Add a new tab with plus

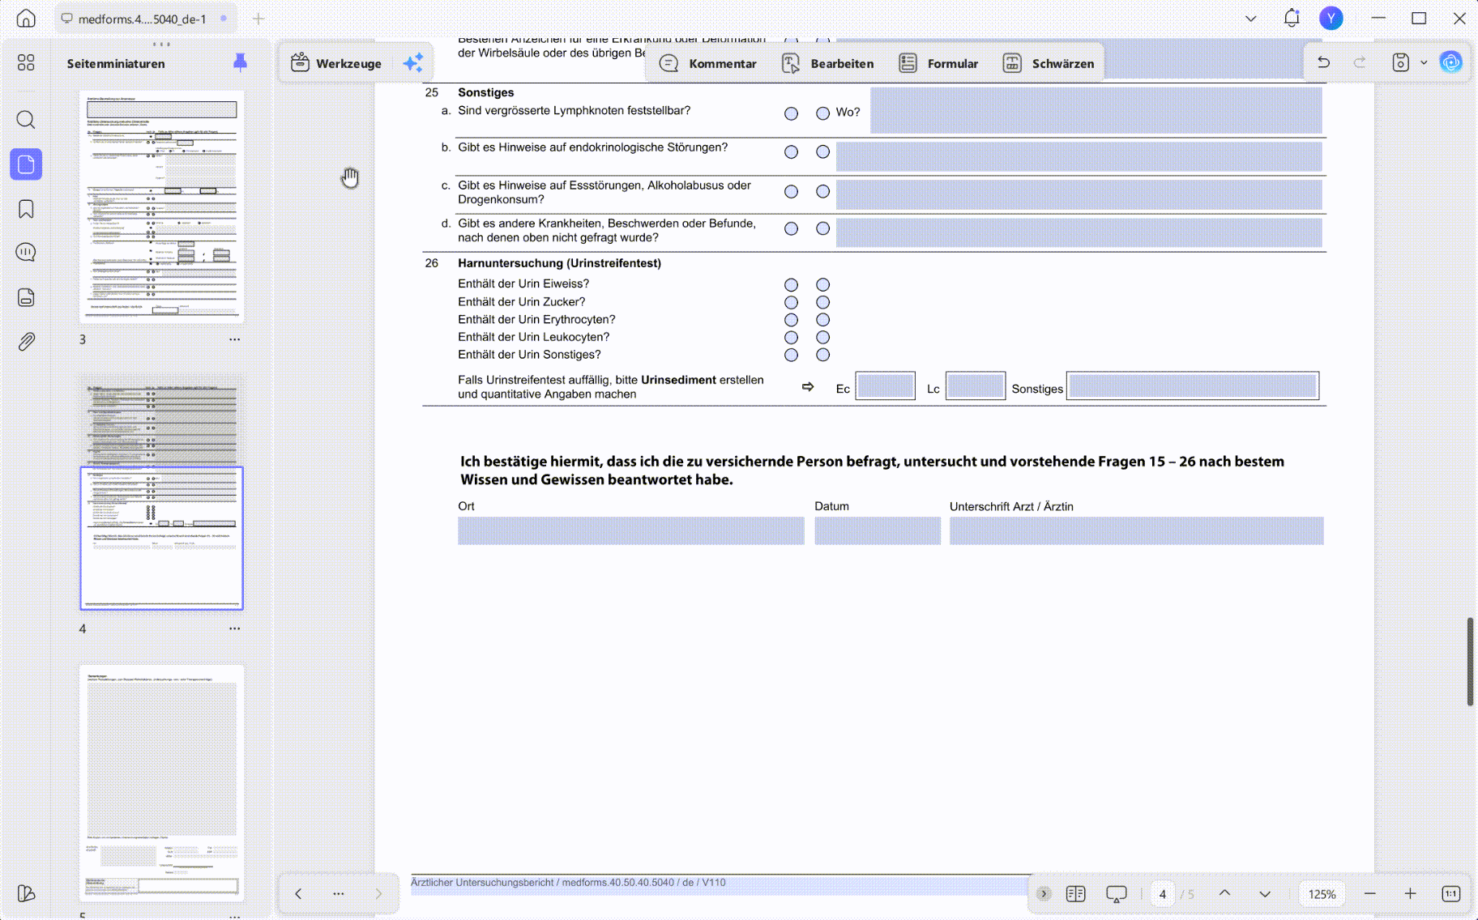point(258,18)
